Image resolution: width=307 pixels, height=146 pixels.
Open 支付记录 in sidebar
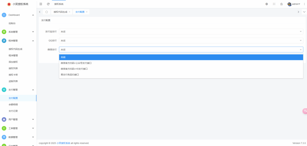tap(13, 111)
